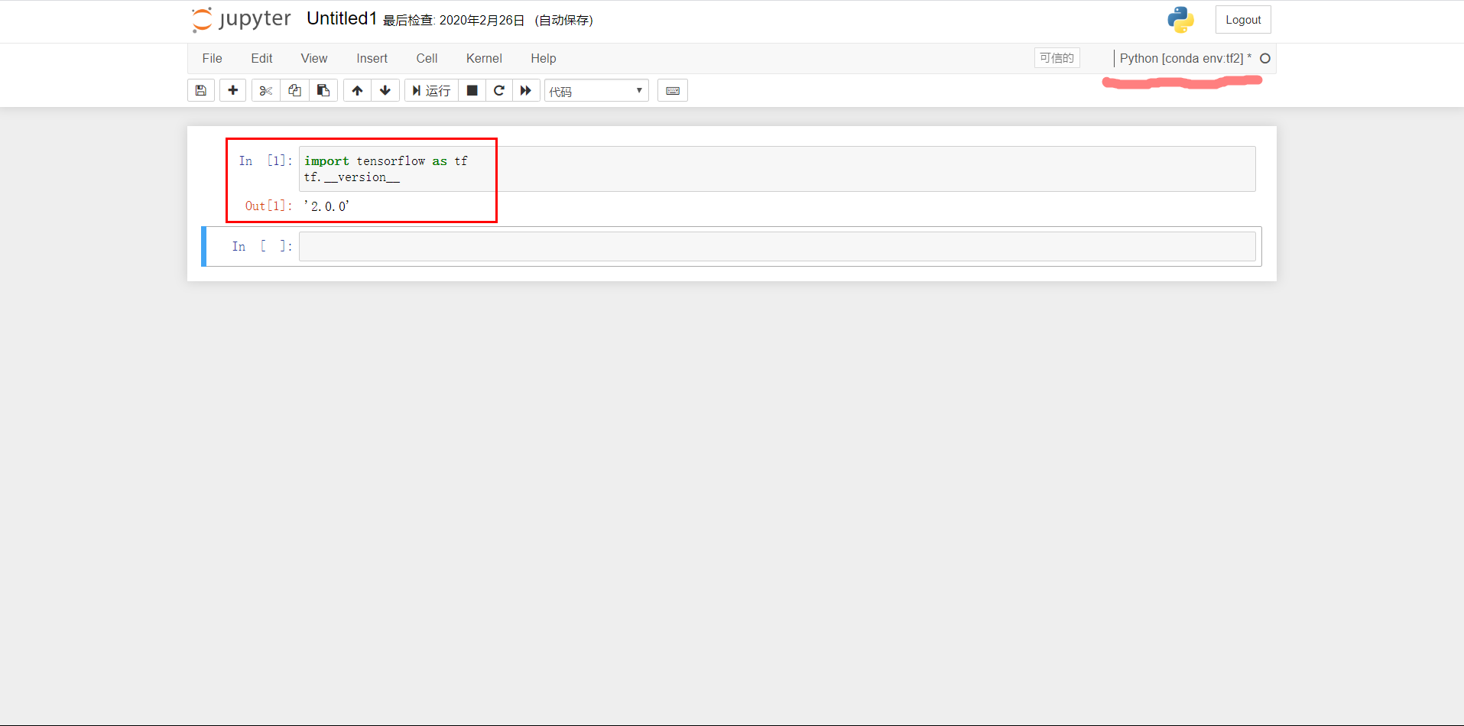The image size is (1464, 726).
Task: Open command palette keyboard icon
Action: [673, 90]
